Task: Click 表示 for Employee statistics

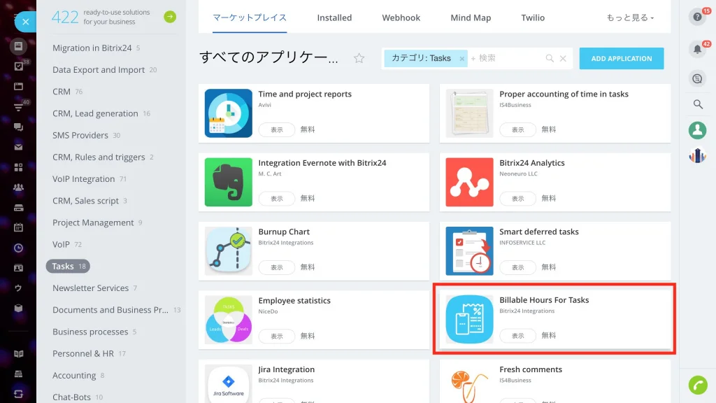Action: (x=277, y=337)
